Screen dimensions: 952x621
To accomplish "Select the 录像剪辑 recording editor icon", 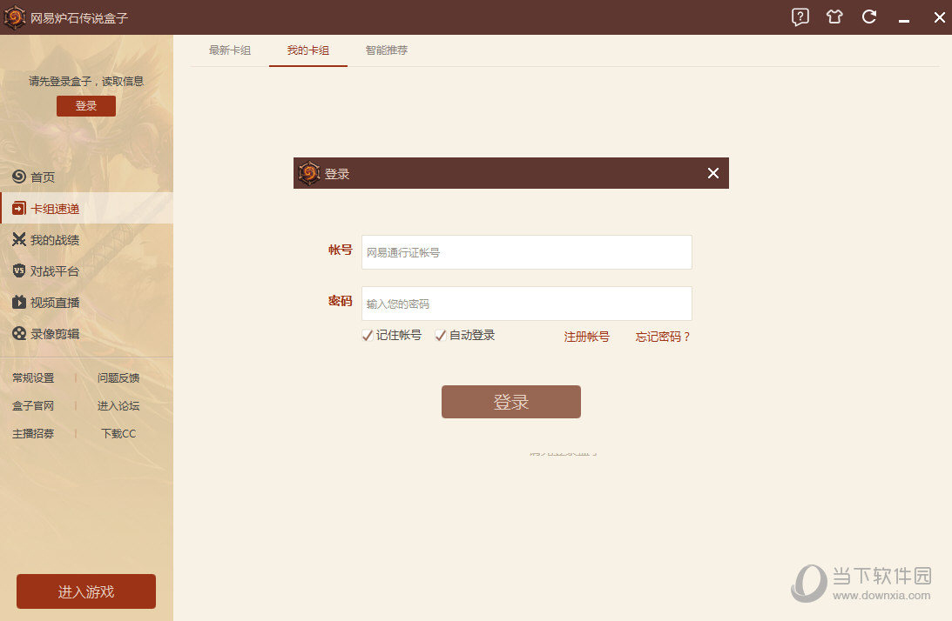I will coord(17,333).
